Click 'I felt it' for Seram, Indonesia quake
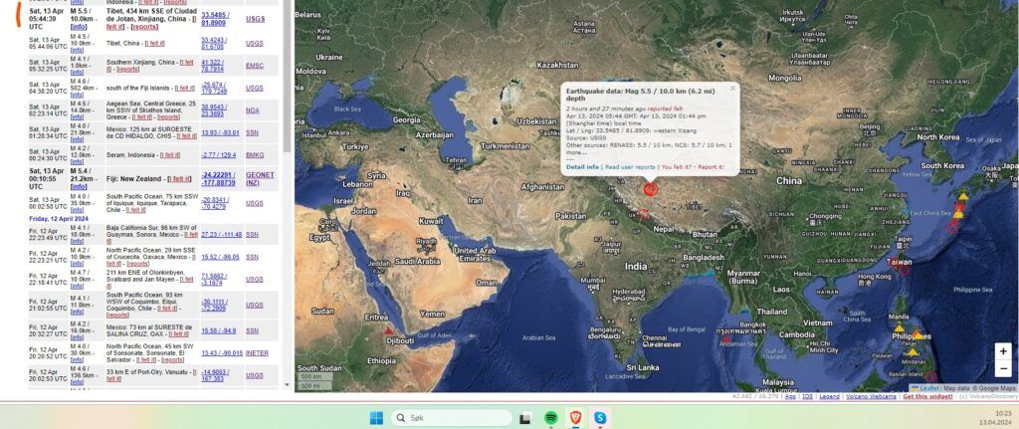This screenshot has width=1019, height=429. pos(170,154)
